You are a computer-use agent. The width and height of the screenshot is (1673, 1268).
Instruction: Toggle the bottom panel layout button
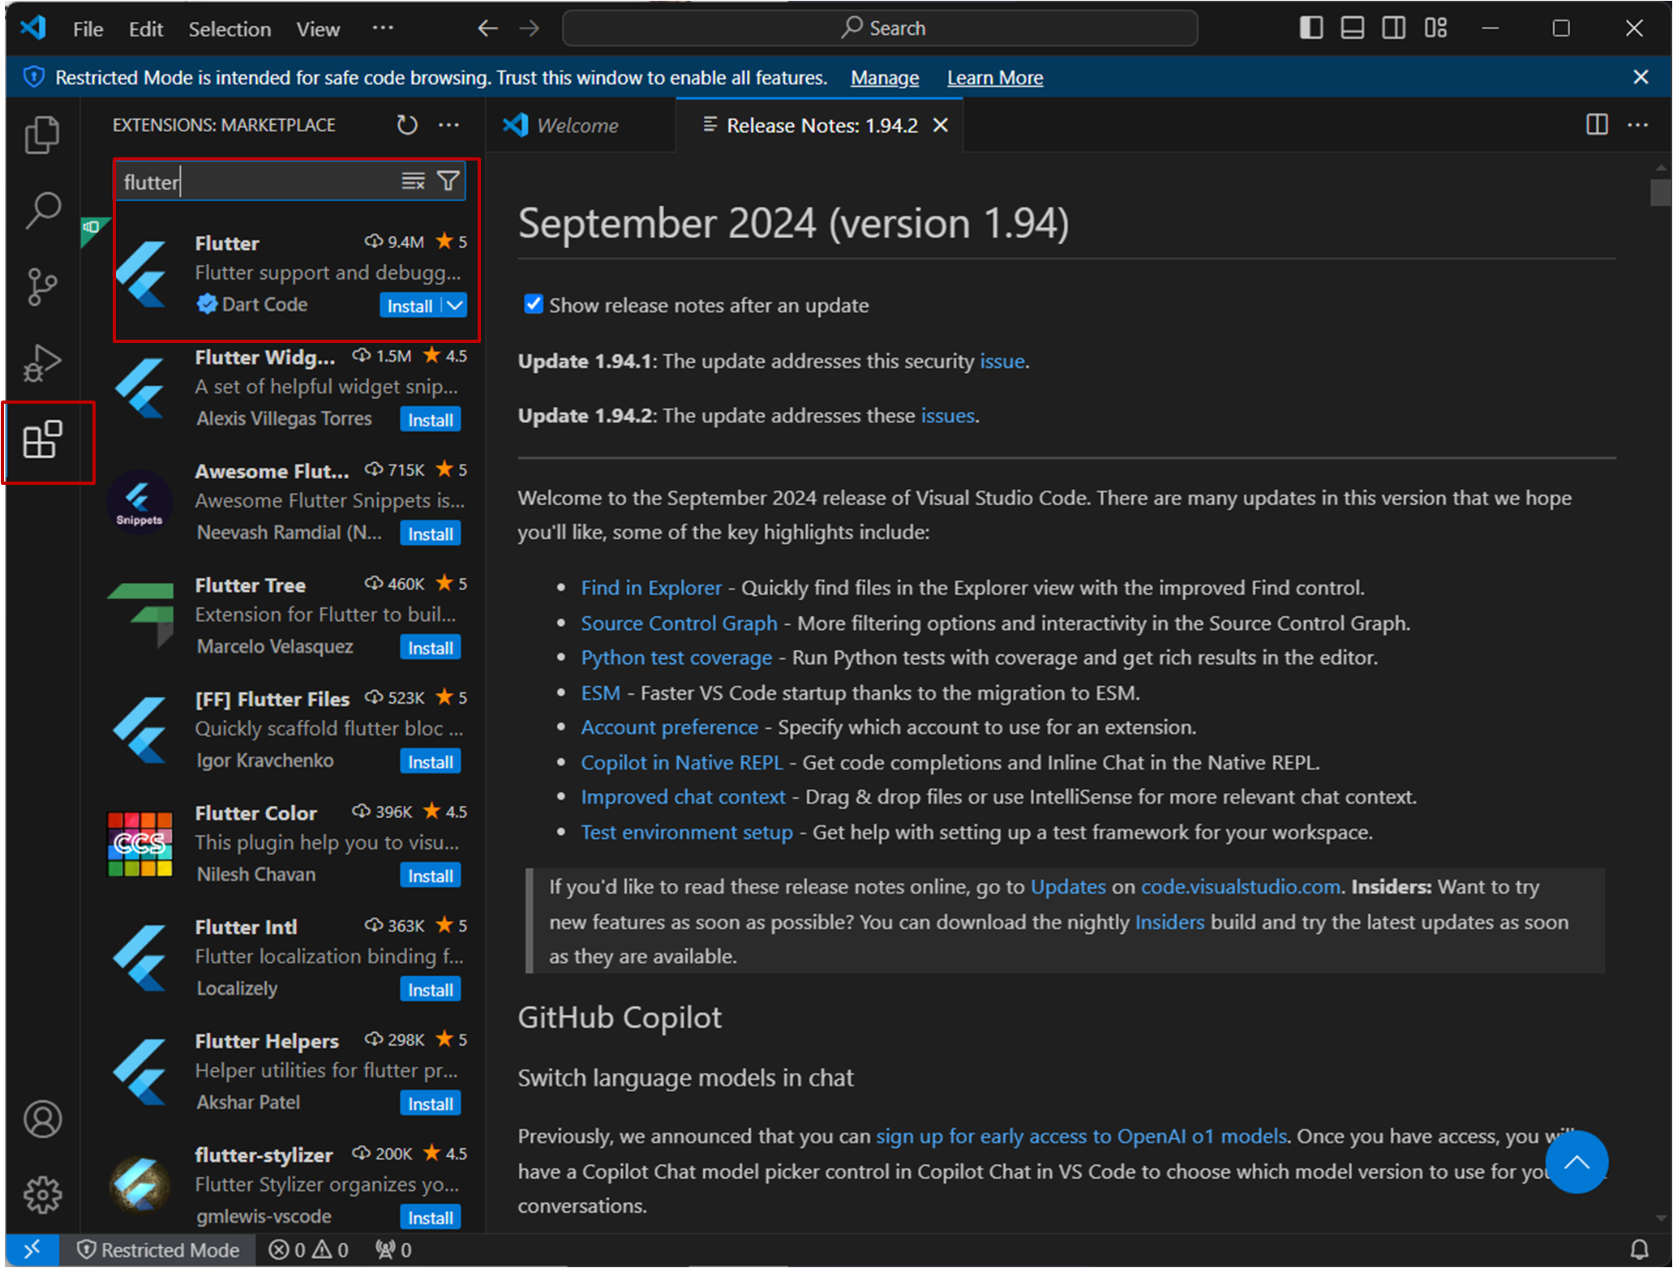coord(1352,28)
